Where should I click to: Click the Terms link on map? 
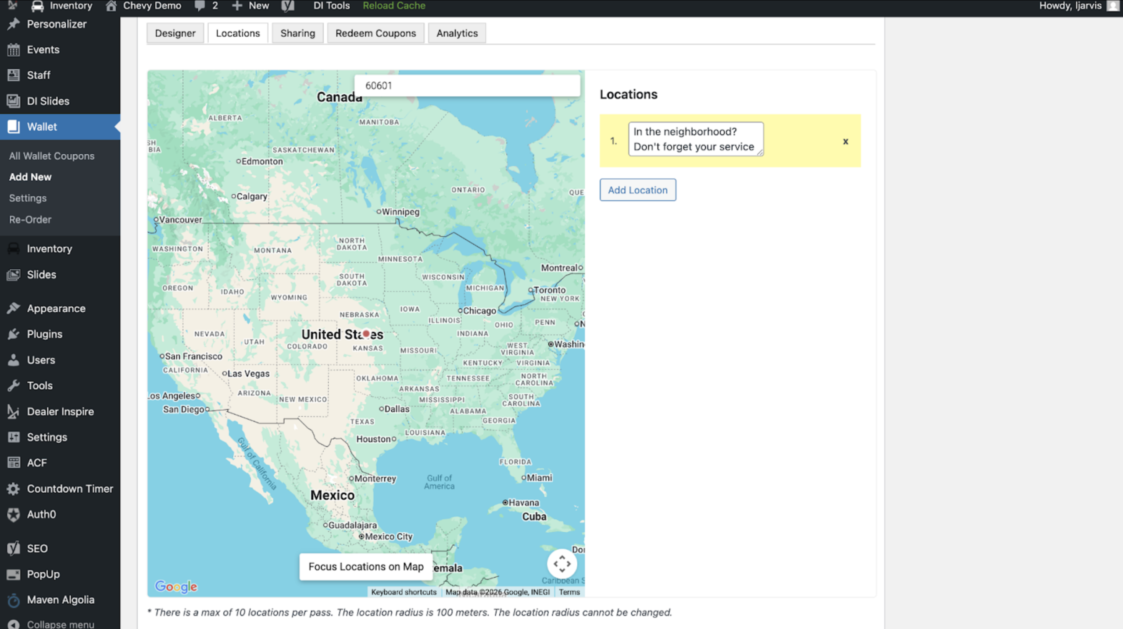coord(569,592)
